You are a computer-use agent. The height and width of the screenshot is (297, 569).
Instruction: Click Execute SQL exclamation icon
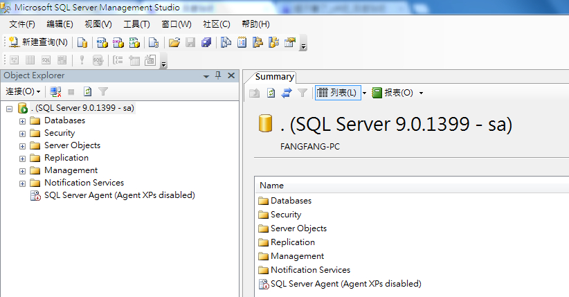(x=82, y=60)
